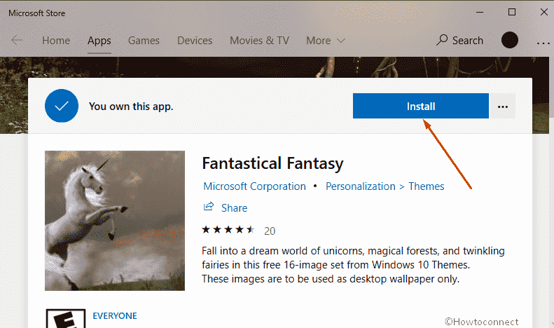Open the Games tab
This screenshot has height=328, width=554.
[144, 41]
